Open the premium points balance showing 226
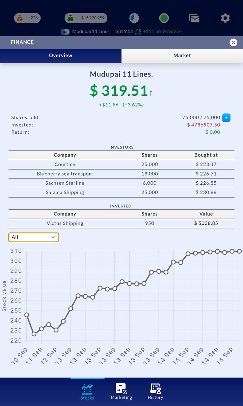The image size is (243, 406). pos(27,18)
